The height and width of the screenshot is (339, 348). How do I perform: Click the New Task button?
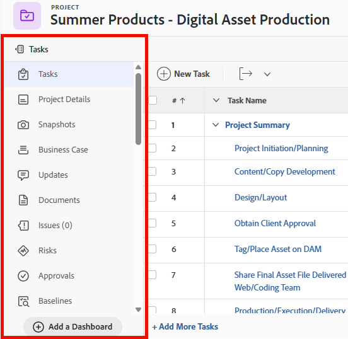click(183, 74)
